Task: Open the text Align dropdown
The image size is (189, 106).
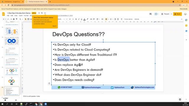Action: [98, 19]
